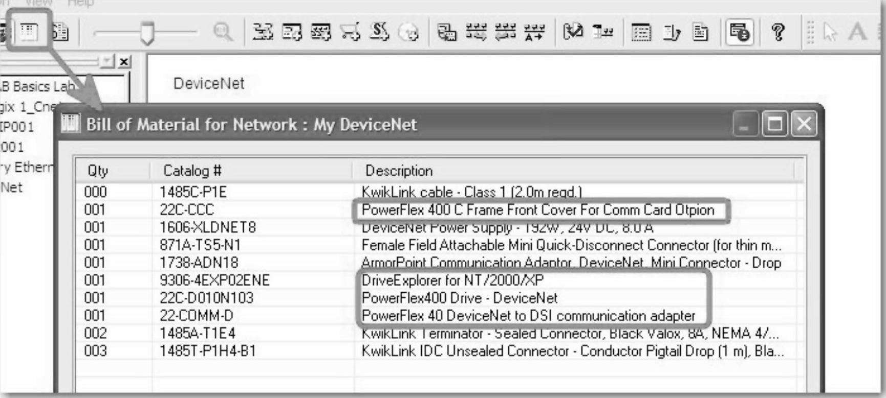The height and width of the screenshot is (398, 886).
Task: Click 'KwikLink Terminator - Sealed Connector' description
Action: click(571, 333)
